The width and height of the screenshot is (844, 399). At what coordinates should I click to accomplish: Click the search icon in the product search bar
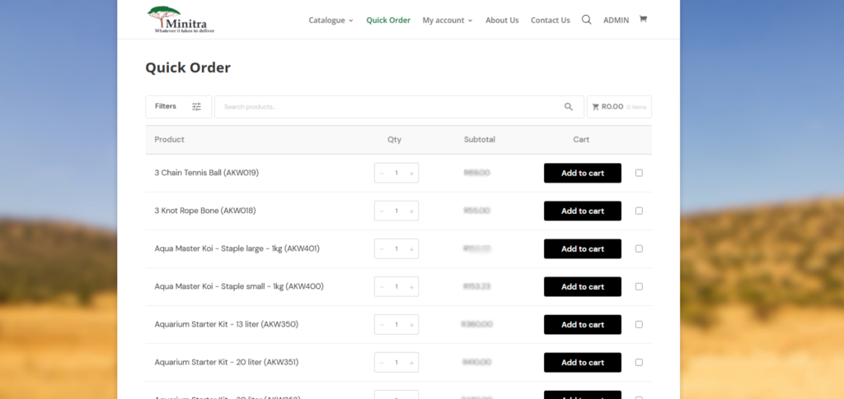[568, 107]
